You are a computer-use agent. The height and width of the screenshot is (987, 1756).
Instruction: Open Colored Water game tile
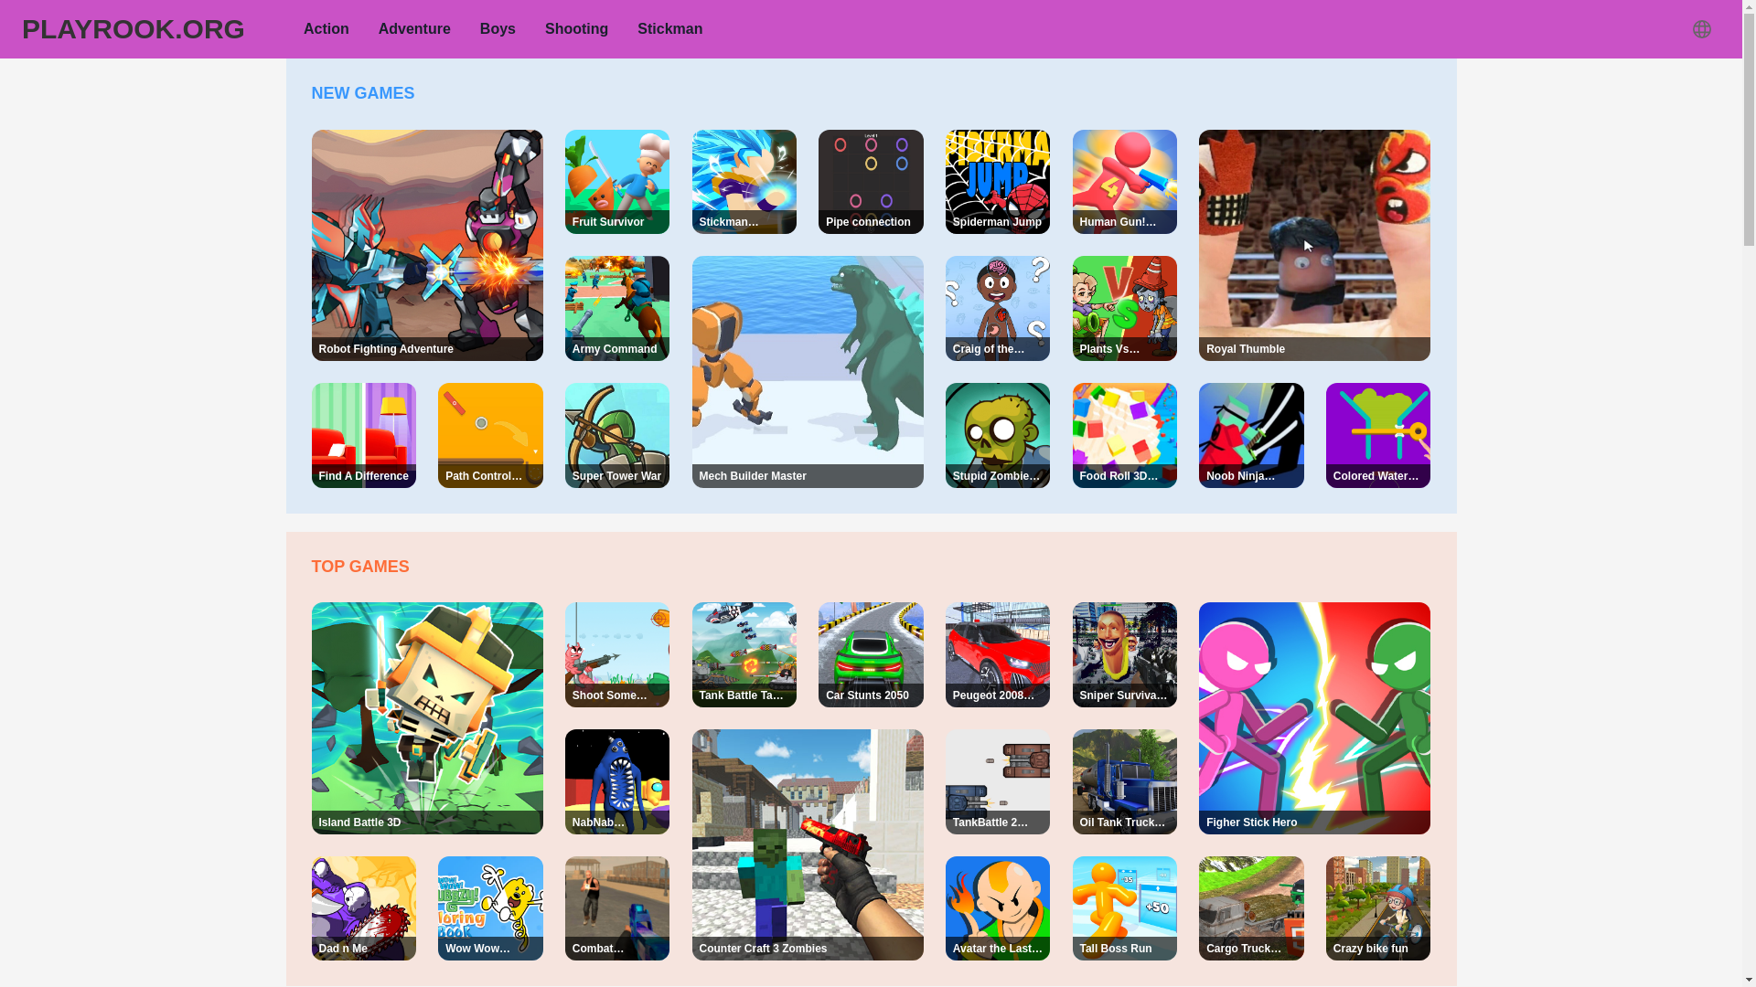click(1378, 435)
